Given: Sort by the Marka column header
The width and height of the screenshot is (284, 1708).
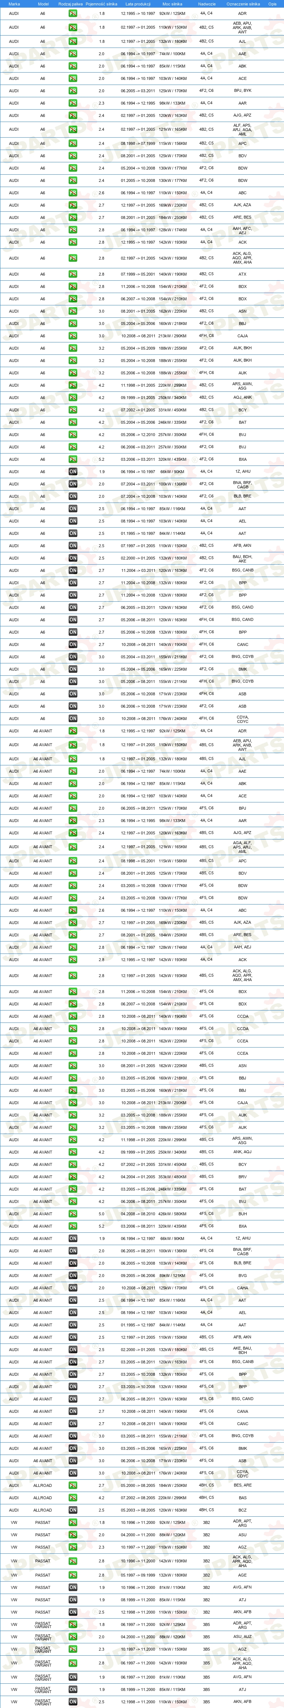Looking at the screenshot, I should tap(14, 4).
